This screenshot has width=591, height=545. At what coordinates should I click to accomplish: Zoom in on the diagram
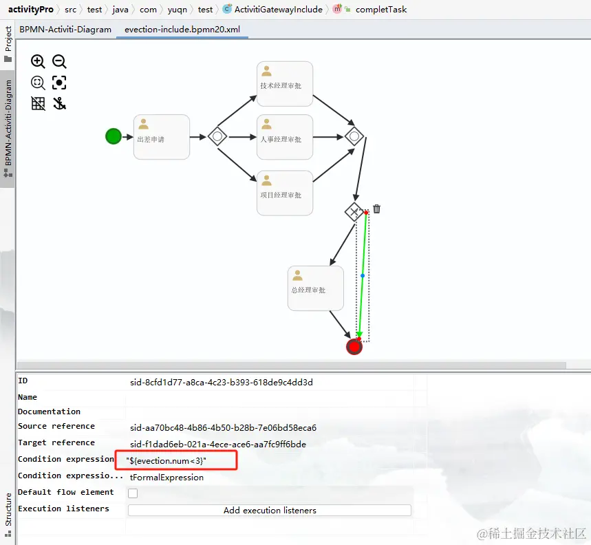pos(38,61)
